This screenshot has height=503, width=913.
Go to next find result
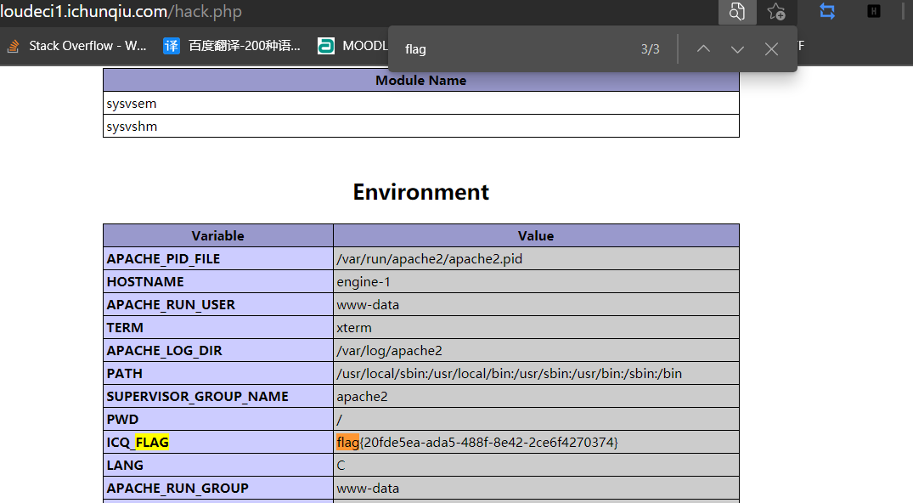tap(737, 49)
